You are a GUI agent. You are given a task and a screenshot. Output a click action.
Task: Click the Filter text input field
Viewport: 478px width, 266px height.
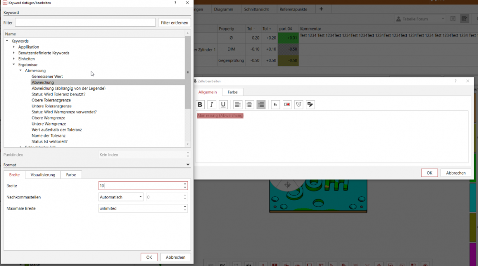(85, 23)
